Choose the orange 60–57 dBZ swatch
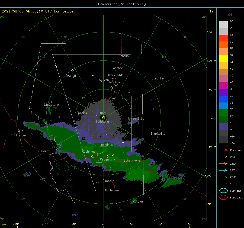This screenshot has width=244, height=228. click(223, 45)
